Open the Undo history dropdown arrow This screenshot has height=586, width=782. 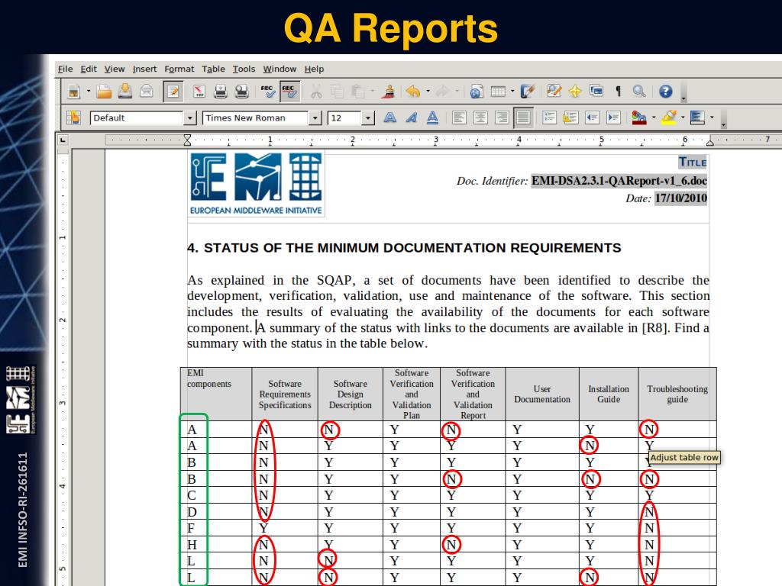pos(428,92)
